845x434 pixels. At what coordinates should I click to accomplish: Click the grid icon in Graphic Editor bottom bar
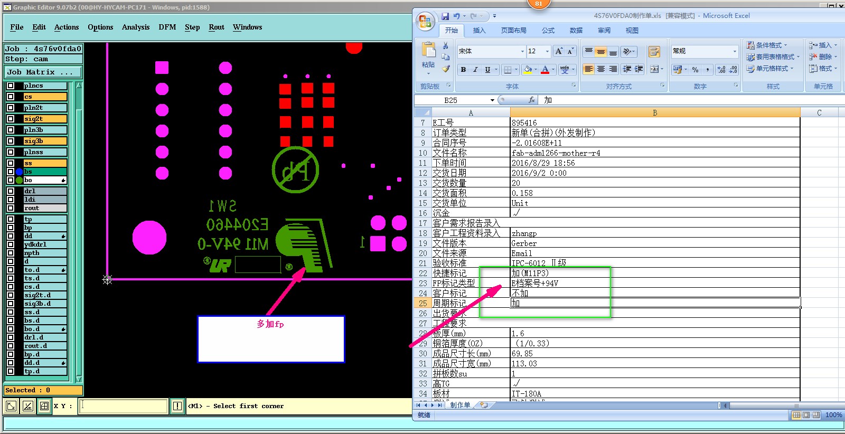pyautogui.click(x=44, y=405)
